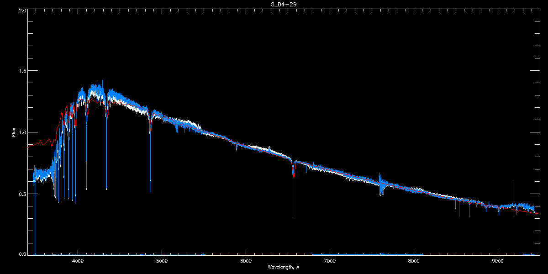This screenshot has width=548, height=274.
Task: Click the 5000 wavelength tick label
Action: (162, 261)
